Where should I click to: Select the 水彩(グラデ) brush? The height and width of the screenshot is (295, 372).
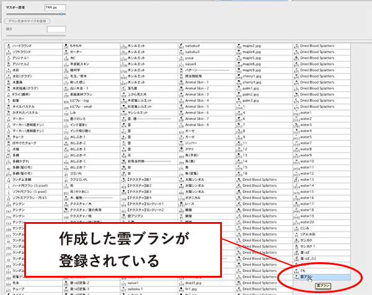pyautogui.click(x=33, y=77)
